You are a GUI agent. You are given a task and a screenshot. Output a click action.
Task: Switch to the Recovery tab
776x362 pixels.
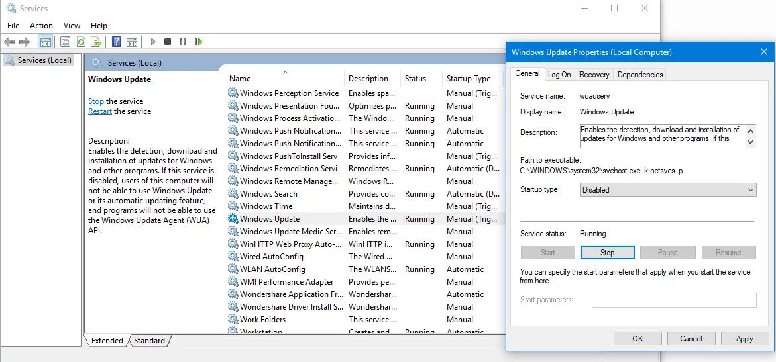tap(594, 75)
